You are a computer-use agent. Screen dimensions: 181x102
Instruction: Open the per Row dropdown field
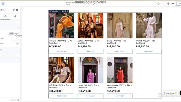pos(15,39)
